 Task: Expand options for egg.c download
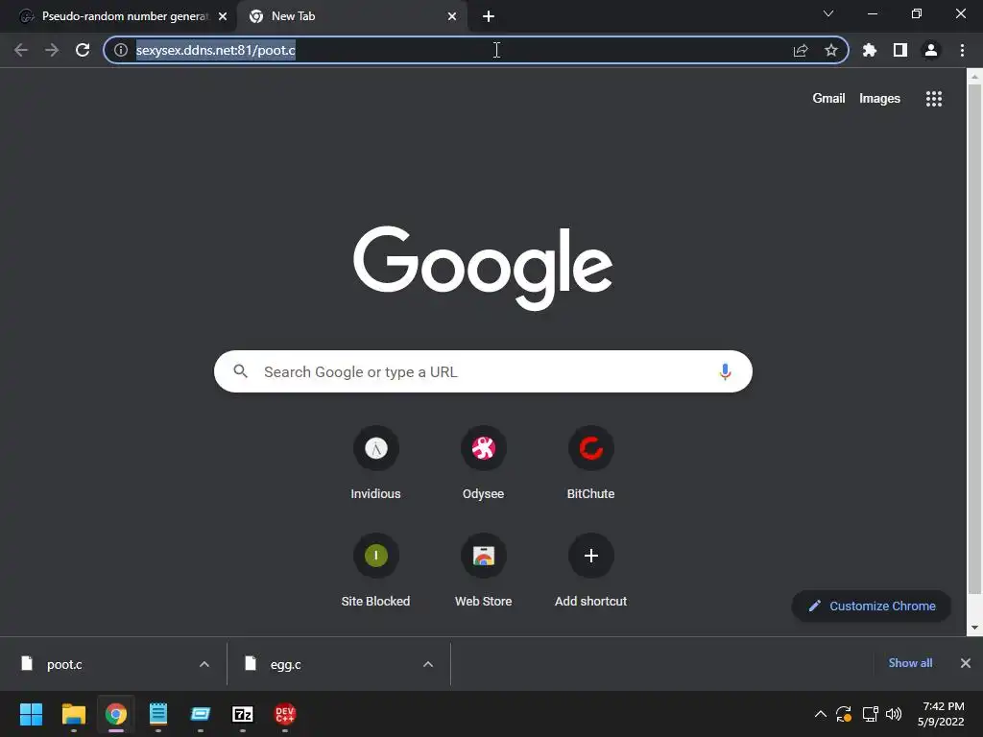pos(428,664)
